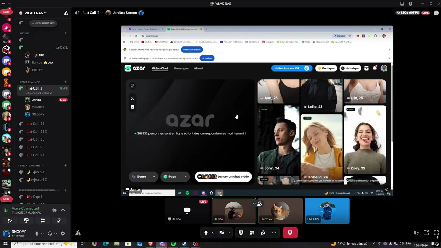Screen dimensions: 441x248
Task: Open File Explorer from the Windows taskbar
Action: click(x=117, y=244)
